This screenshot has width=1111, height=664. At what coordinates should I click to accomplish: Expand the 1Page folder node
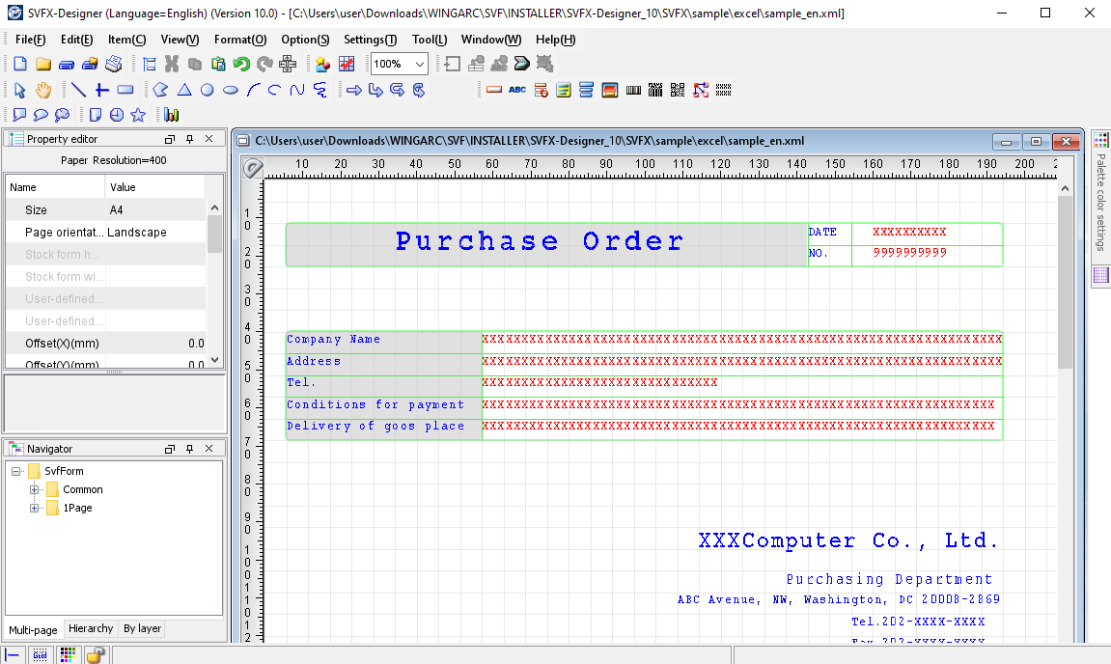(34, 508)
